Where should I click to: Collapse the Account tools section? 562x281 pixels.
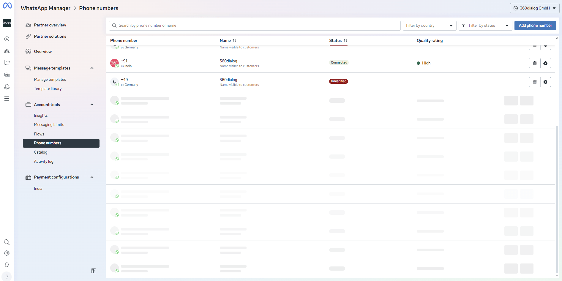coord(92,105)
